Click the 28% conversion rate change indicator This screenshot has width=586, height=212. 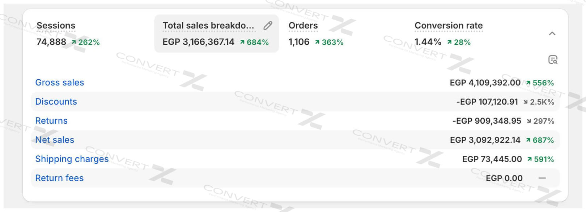coord(459,42)
